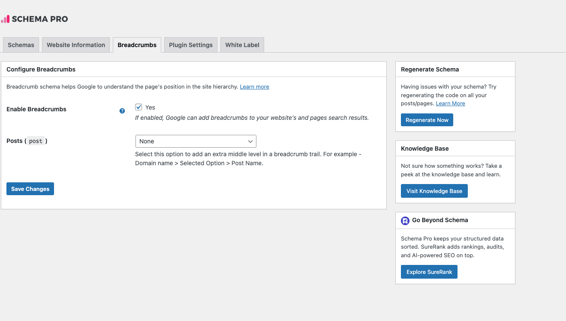Open Learn more link for breadcrumb schema
This screenshot has width=566, height=321.
click(255, 86)
